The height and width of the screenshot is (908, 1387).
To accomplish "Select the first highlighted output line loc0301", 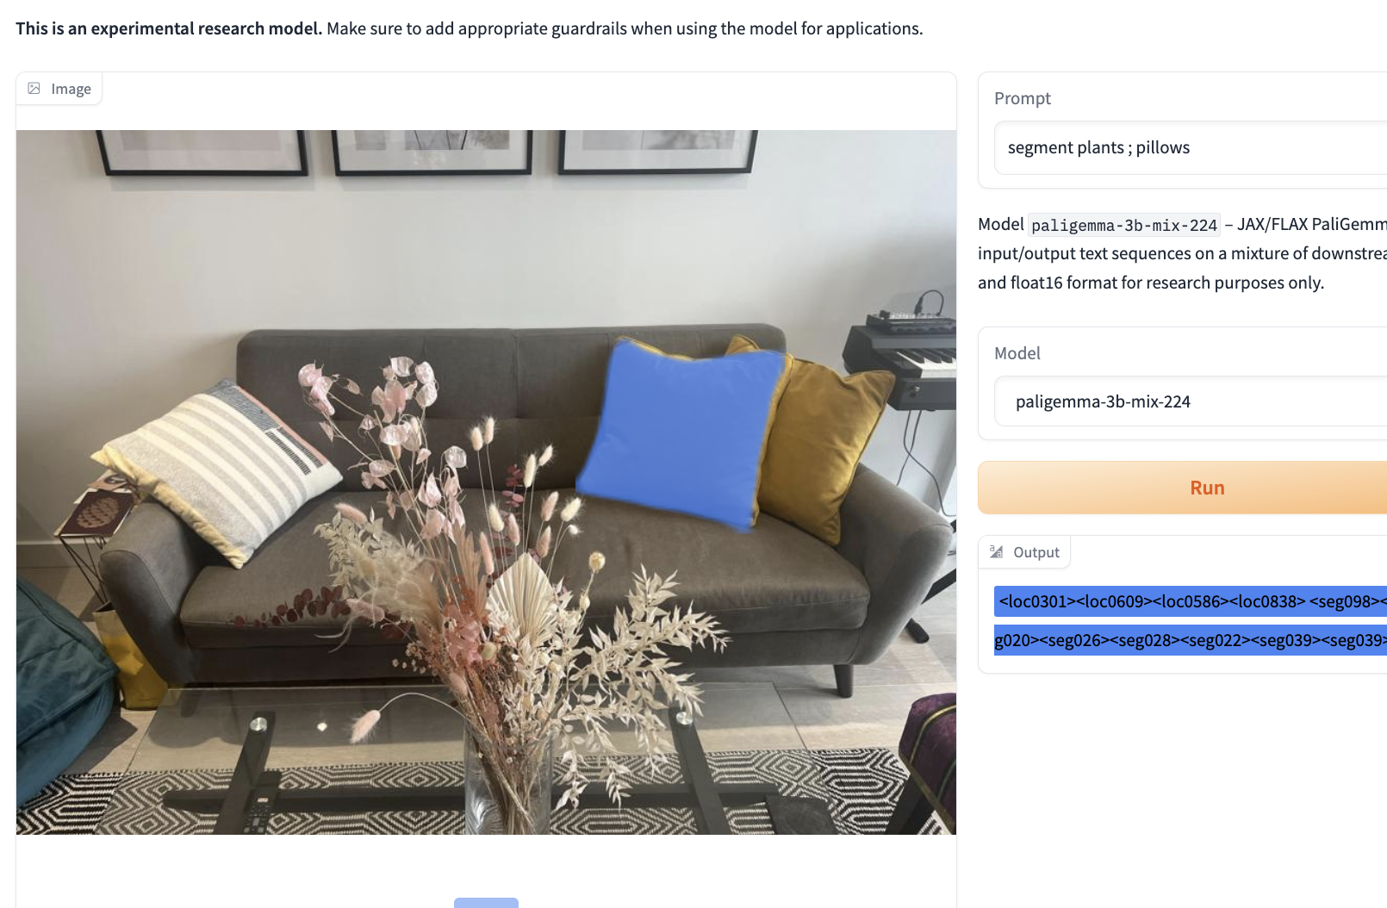I will coord(1191,601).
